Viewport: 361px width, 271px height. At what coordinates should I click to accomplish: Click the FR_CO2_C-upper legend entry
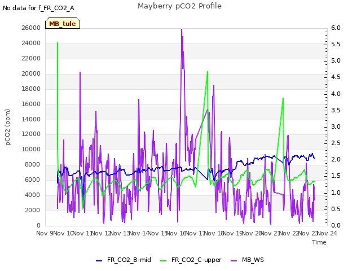pos(191,260)
